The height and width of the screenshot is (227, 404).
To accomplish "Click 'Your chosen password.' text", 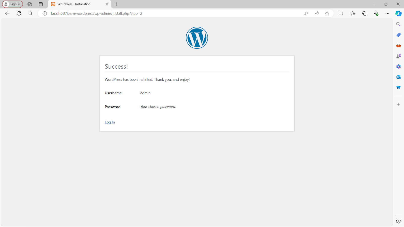I will point(158,107).
